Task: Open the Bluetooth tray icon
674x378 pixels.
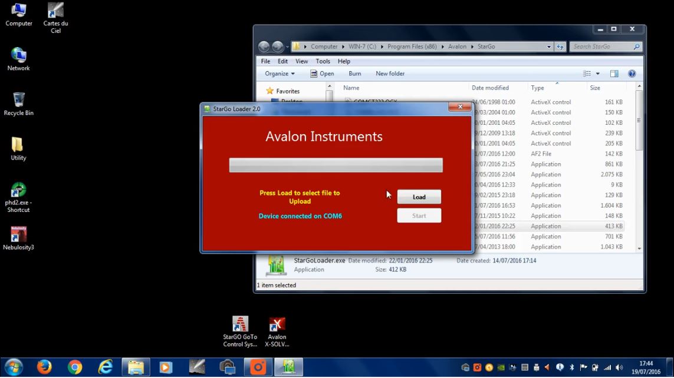Action: coord(572,367)
